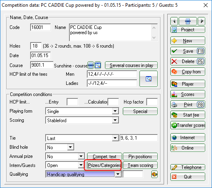Click the Online button
212x188 pixels.
[x=188, y=148]
